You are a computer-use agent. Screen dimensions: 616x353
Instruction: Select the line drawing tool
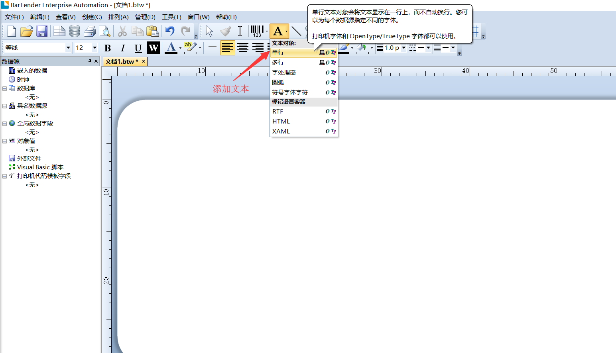[x=296, y=31]
